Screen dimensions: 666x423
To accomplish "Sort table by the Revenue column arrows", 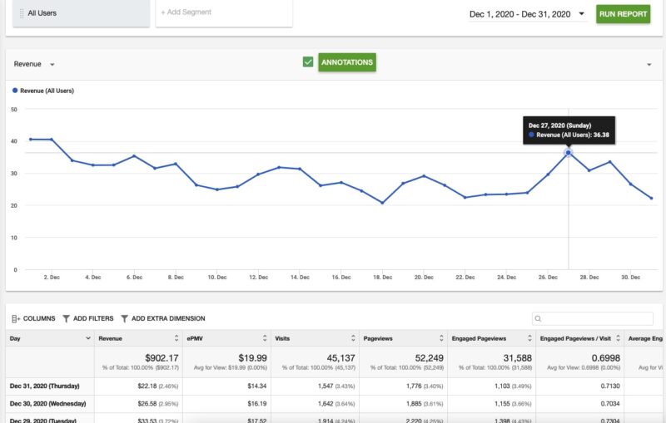I will (176, 338).
